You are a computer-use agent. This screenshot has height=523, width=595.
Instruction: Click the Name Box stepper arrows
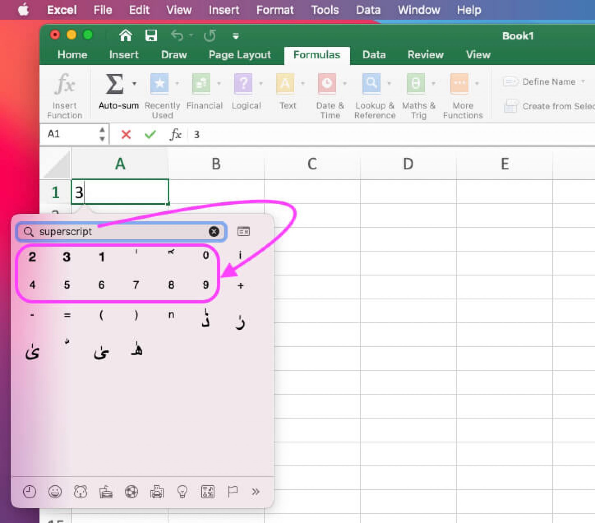click(102, 134)
